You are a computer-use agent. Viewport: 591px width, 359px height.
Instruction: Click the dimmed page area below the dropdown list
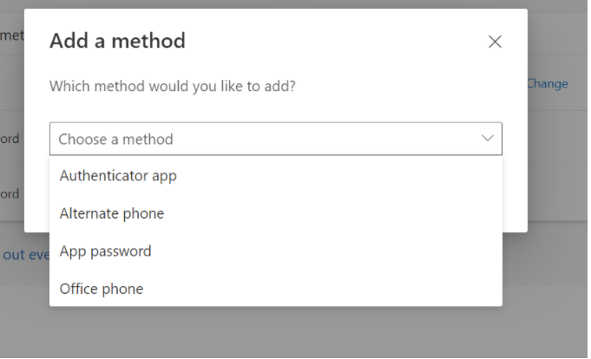click(x=295, y=333)
